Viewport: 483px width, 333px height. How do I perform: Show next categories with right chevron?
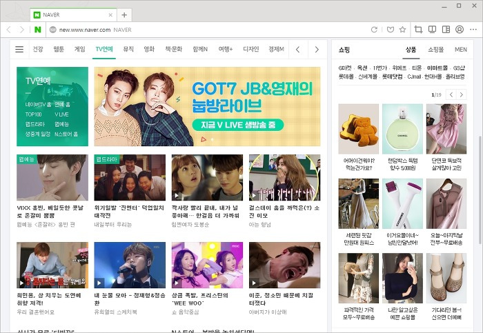[x=317, y=49]
